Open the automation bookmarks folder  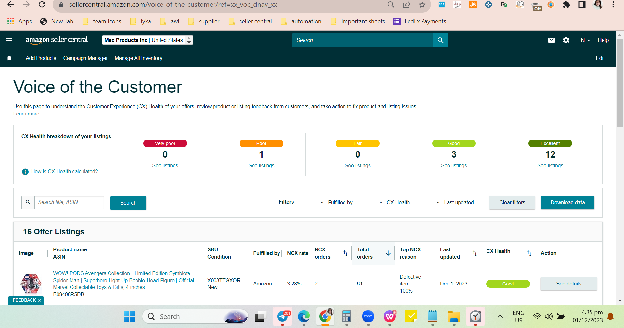pos(301,21)
